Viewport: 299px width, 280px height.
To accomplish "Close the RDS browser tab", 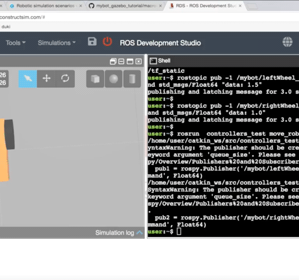I will [x=240, y=6].
